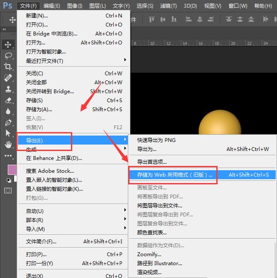Choose 打开(O)... menu entry
The width and height of the screenshot is (277, 278).
(x=74, y=25)
